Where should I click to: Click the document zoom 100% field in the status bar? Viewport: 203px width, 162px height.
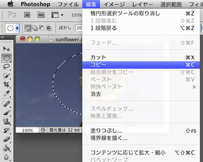point(27,130)
